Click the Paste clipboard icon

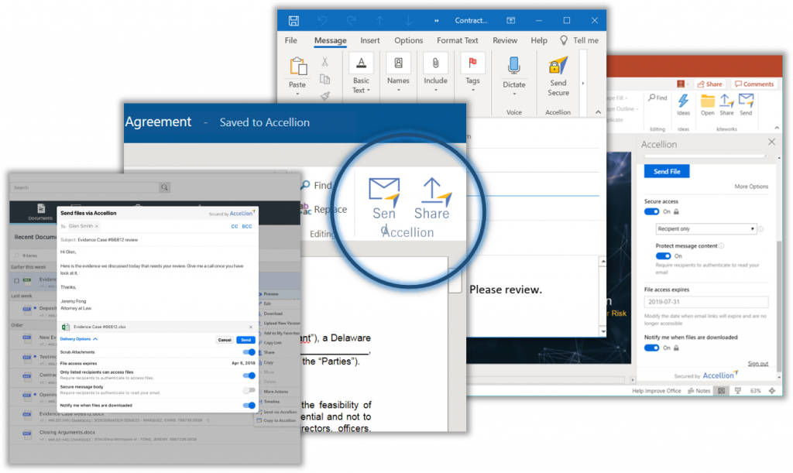[297, 67]
